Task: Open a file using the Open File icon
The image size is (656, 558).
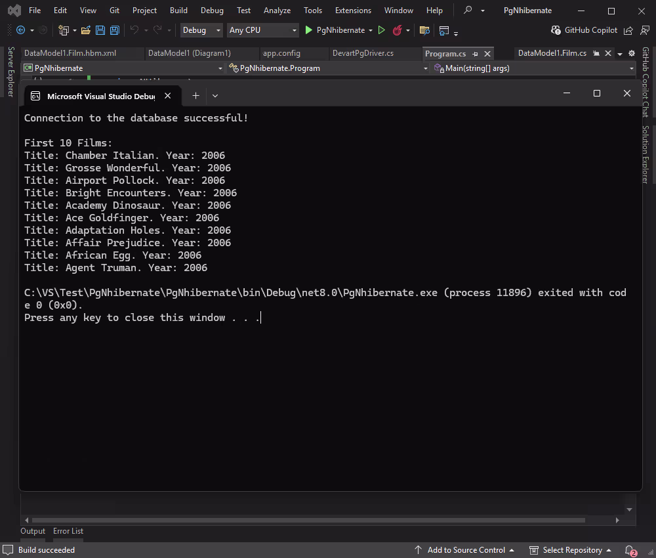Action: click(85, 30)
